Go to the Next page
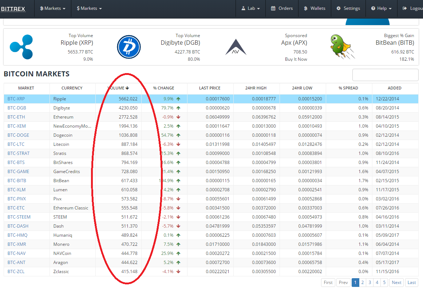423x288 pixels. click(x=396, y=282)
